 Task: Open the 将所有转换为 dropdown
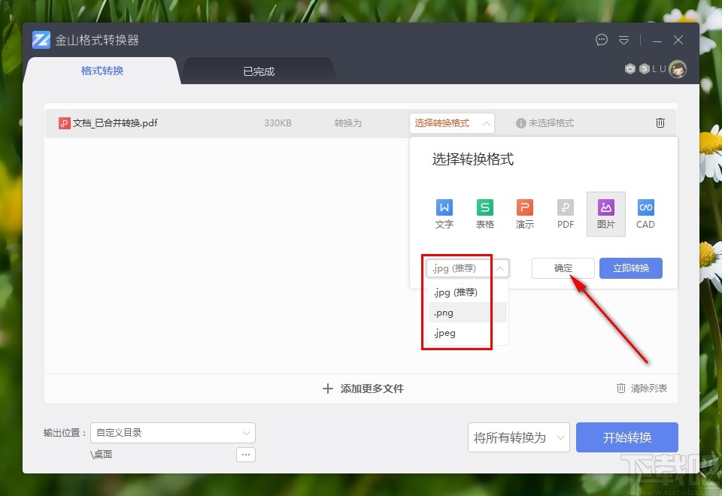point(518,437)
